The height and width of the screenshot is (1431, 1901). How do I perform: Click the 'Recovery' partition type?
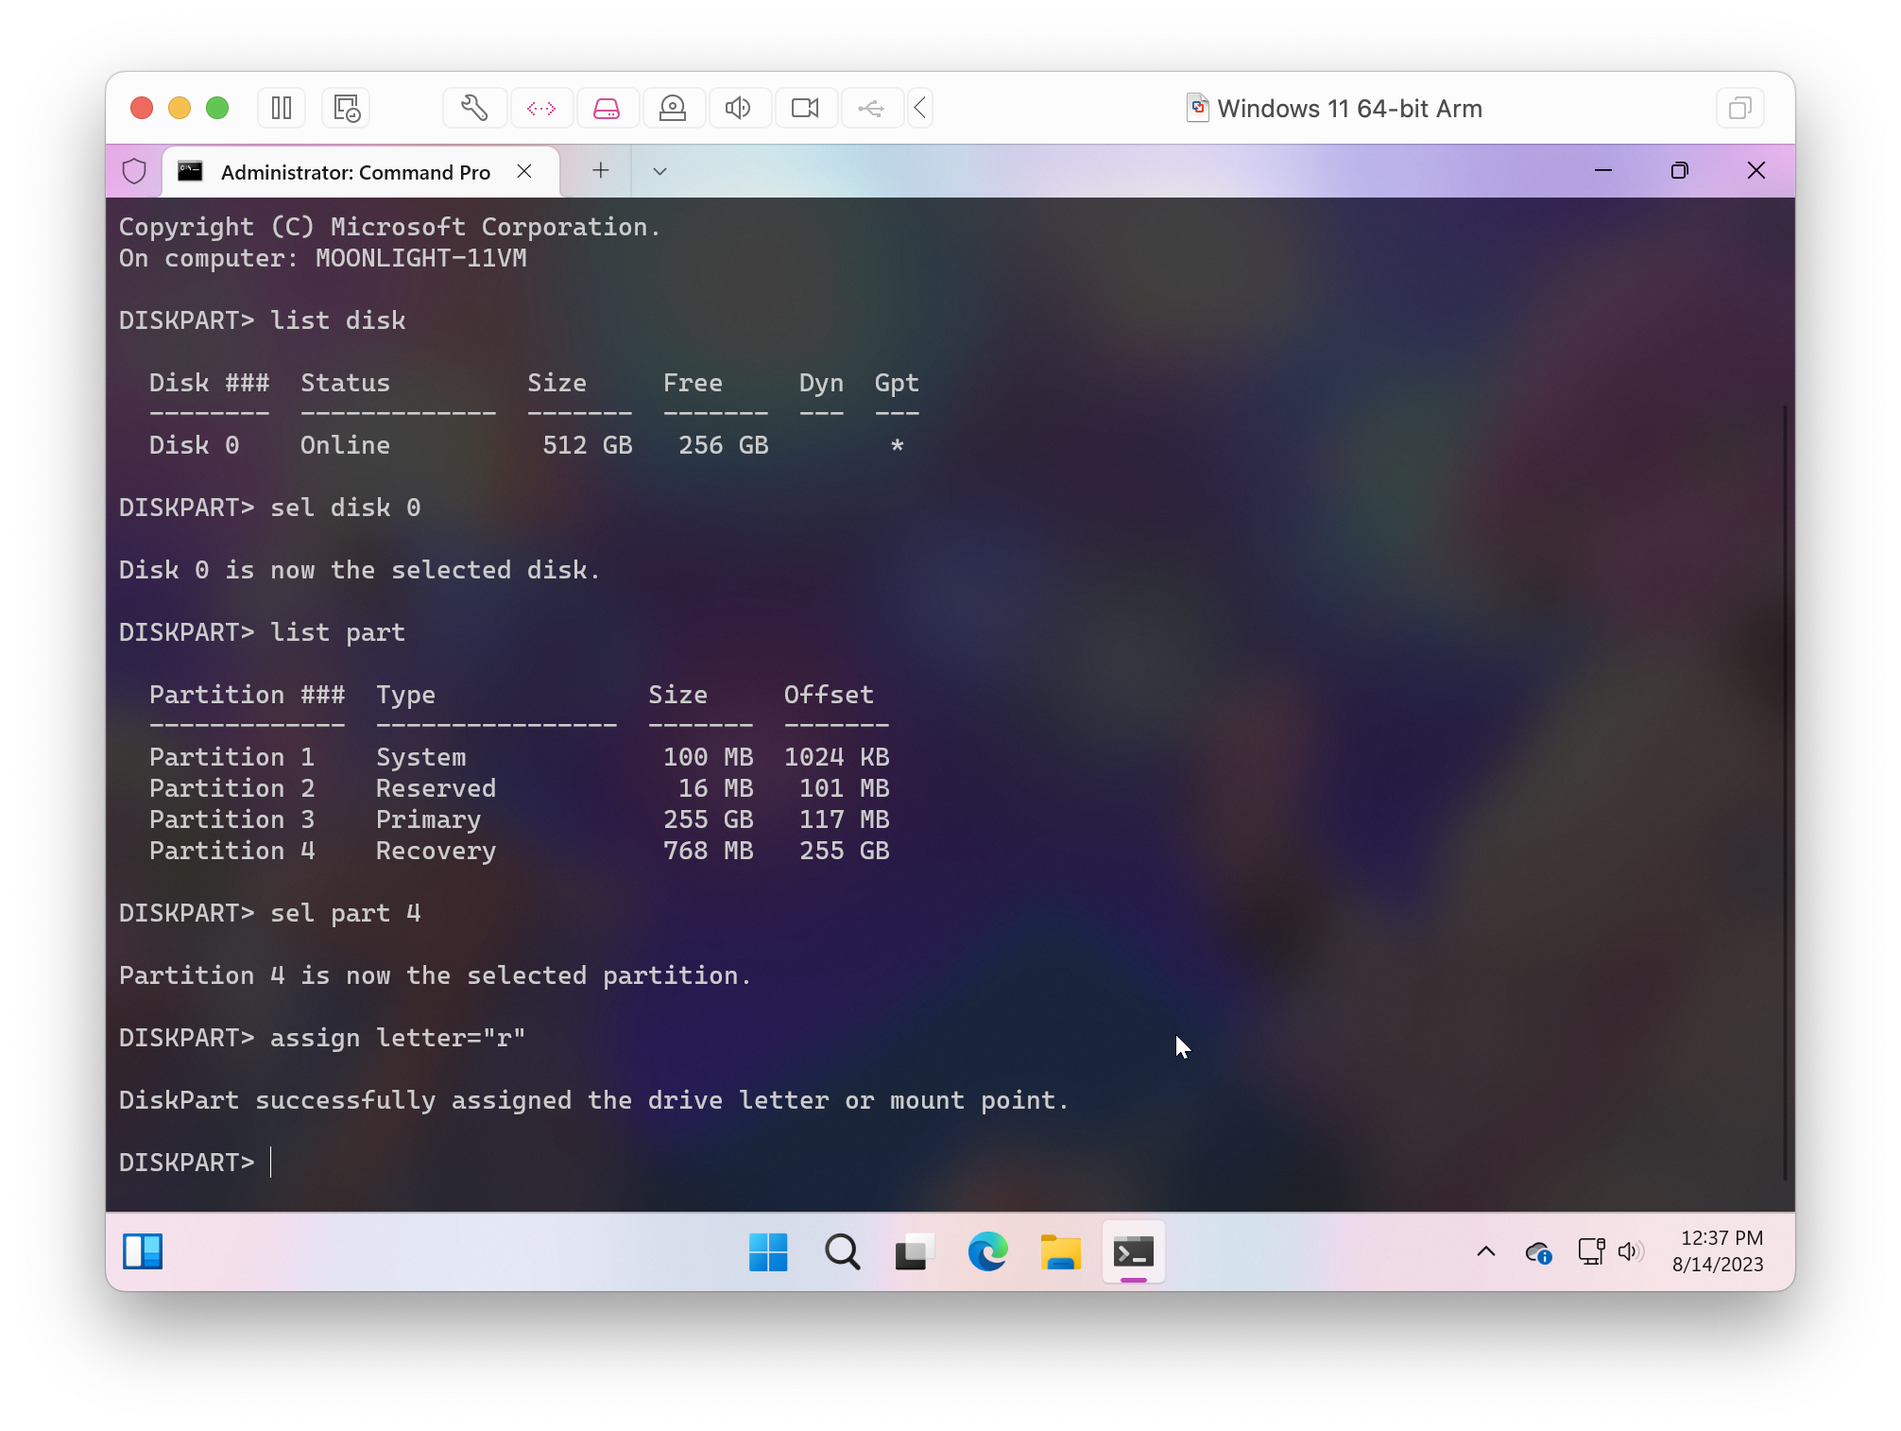[x=436, y=851]
